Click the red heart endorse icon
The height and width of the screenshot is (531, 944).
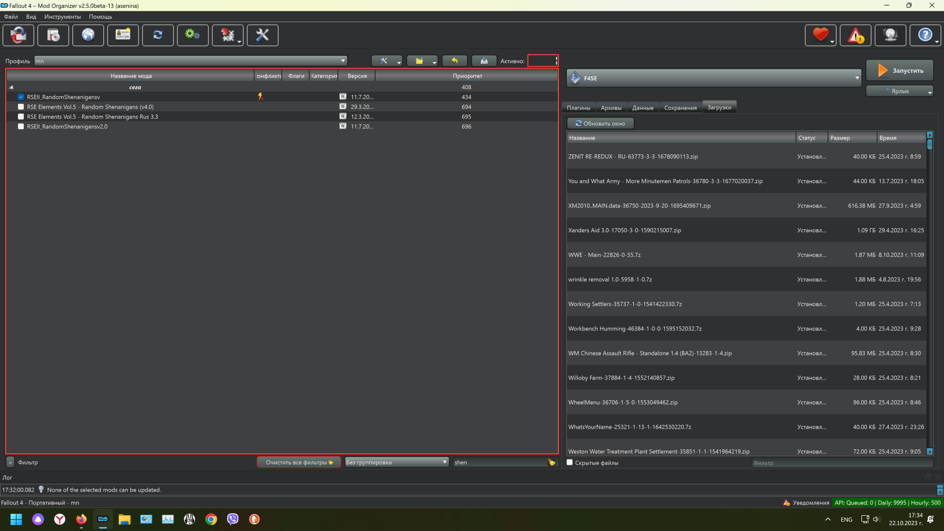click(819, 35)
